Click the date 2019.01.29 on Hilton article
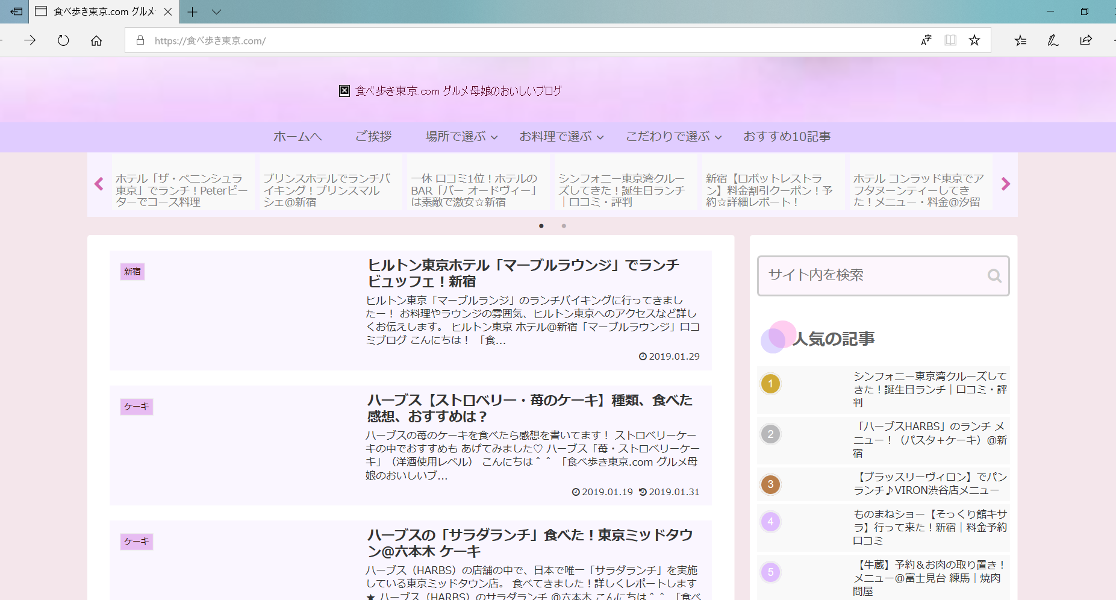Image resolution: width=1116 pixels, height=600 pixels. pyautogui.click(x=669, y=357)
